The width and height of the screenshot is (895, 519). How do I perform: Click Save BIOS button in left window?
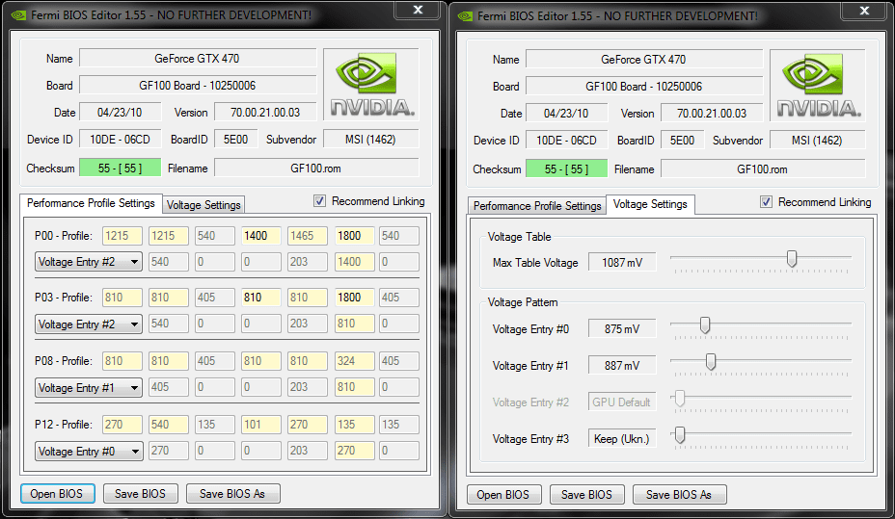coord(141,494)
